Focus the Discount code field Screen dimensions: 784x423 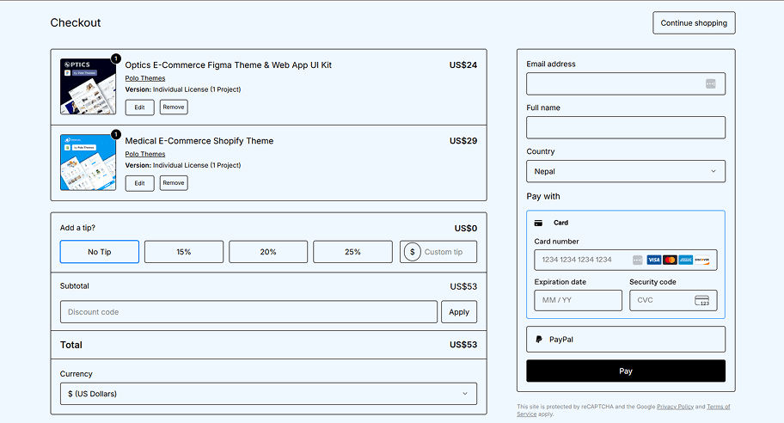pos(248,311)
